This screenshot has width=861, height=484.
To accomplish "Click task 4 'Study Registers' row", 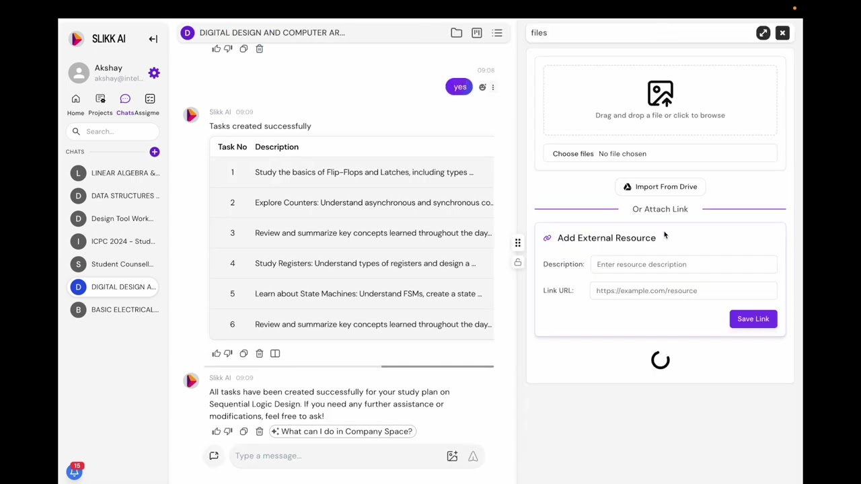I will [x=351, y=264].
